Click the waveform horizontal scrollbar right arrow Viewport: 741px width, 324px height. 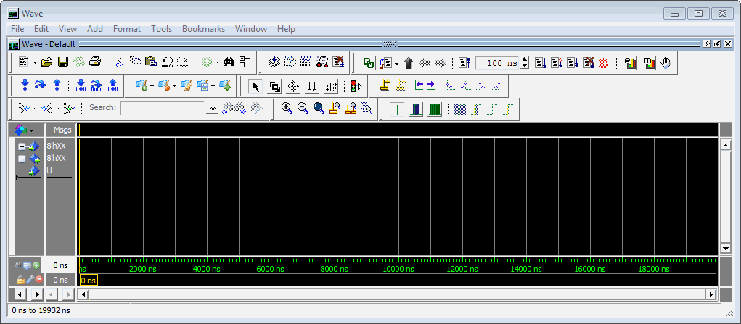tap(711, 294)
